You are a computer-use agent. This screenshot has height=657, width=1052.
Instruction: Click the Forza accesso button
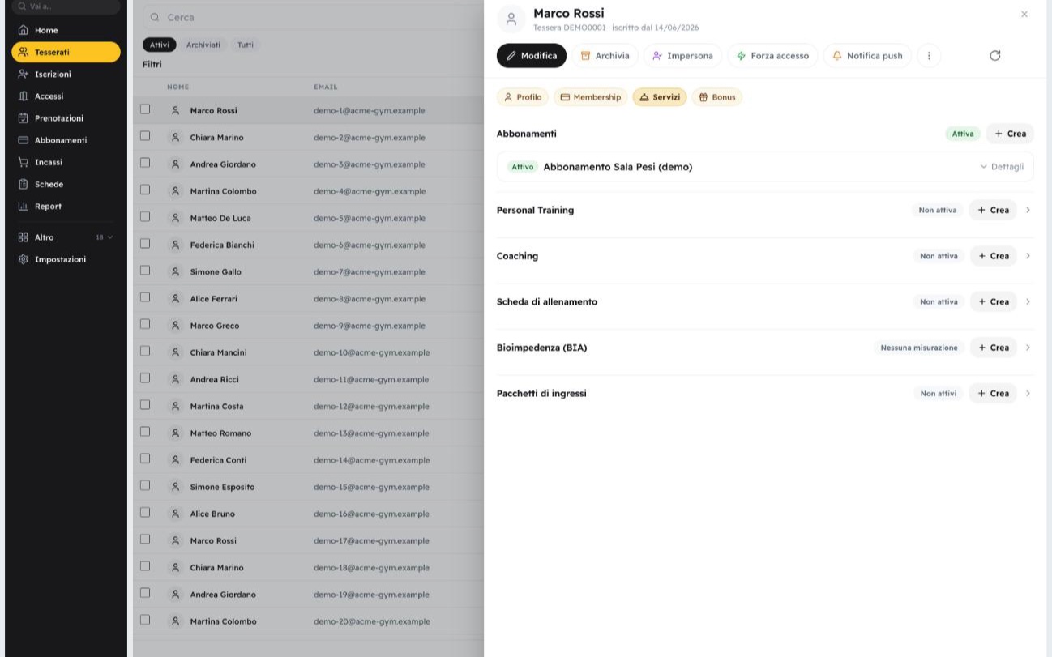772,56
